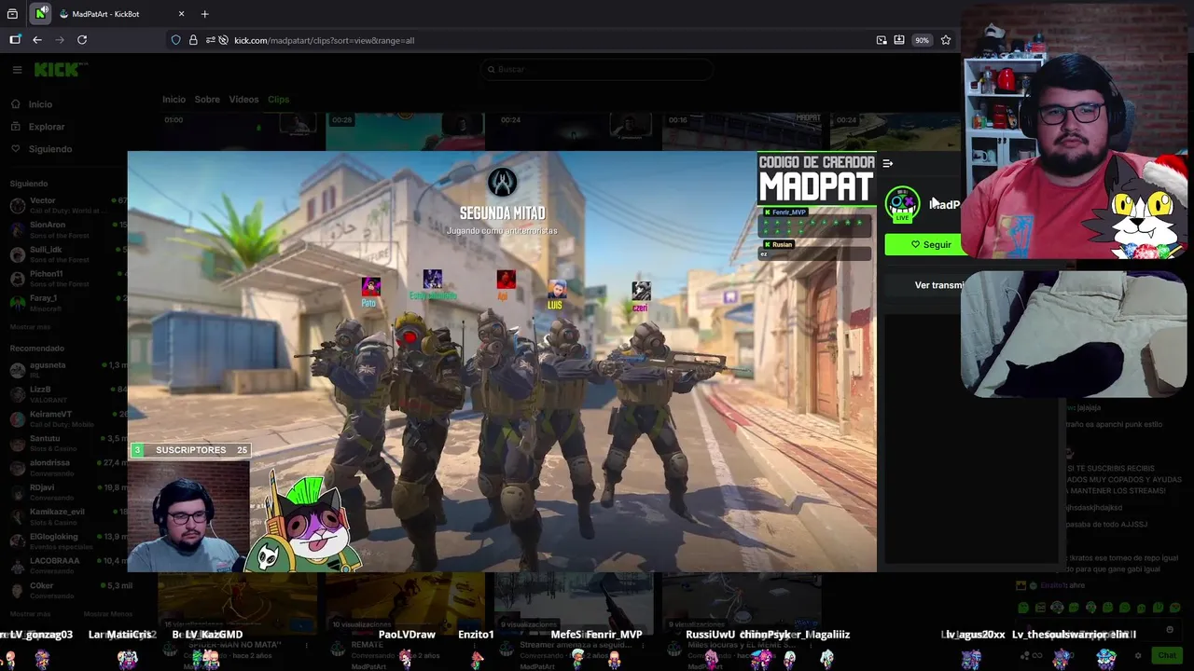Open recommended channel C0ker
Screen dimensions: 1194x671
click(x=73, y=590)
